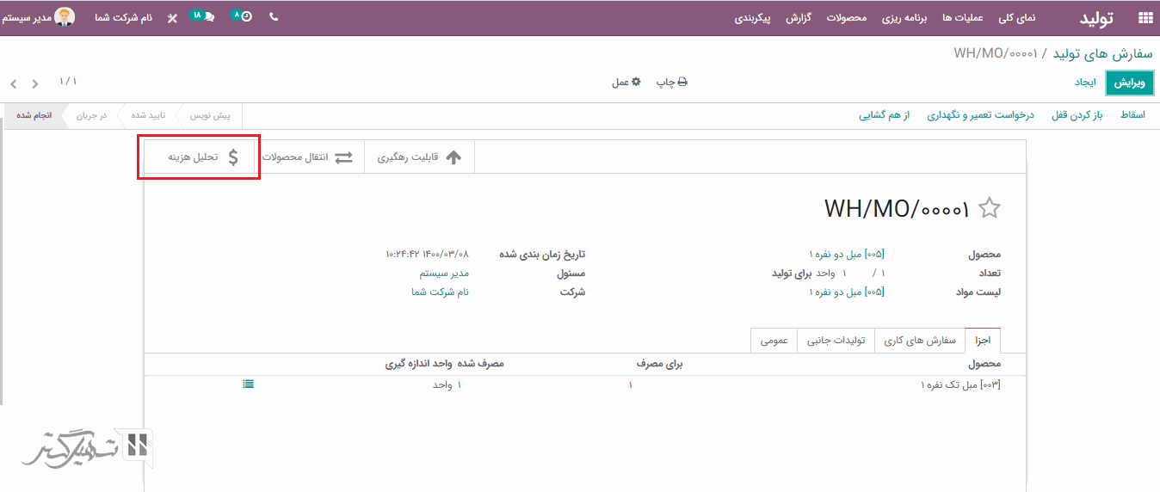Switch to the سفارش های کاری tab

click(x=919, y=341)
